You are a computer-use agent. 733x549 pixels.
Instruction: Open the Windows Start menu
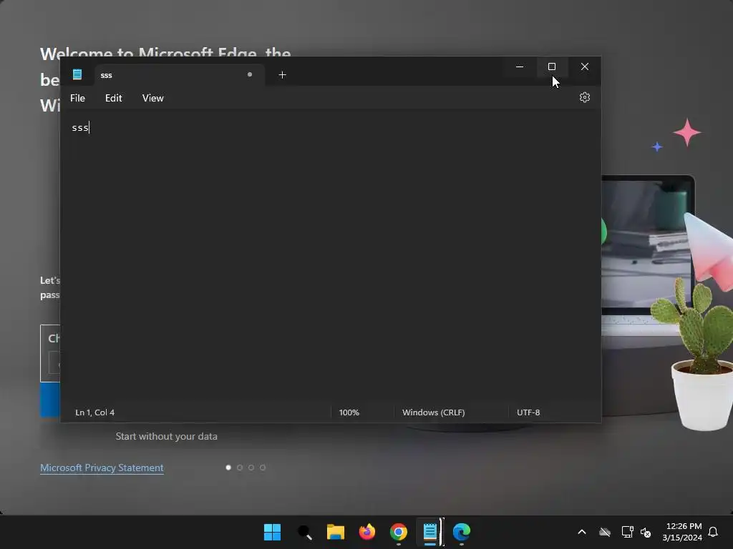tap(272, 532)
